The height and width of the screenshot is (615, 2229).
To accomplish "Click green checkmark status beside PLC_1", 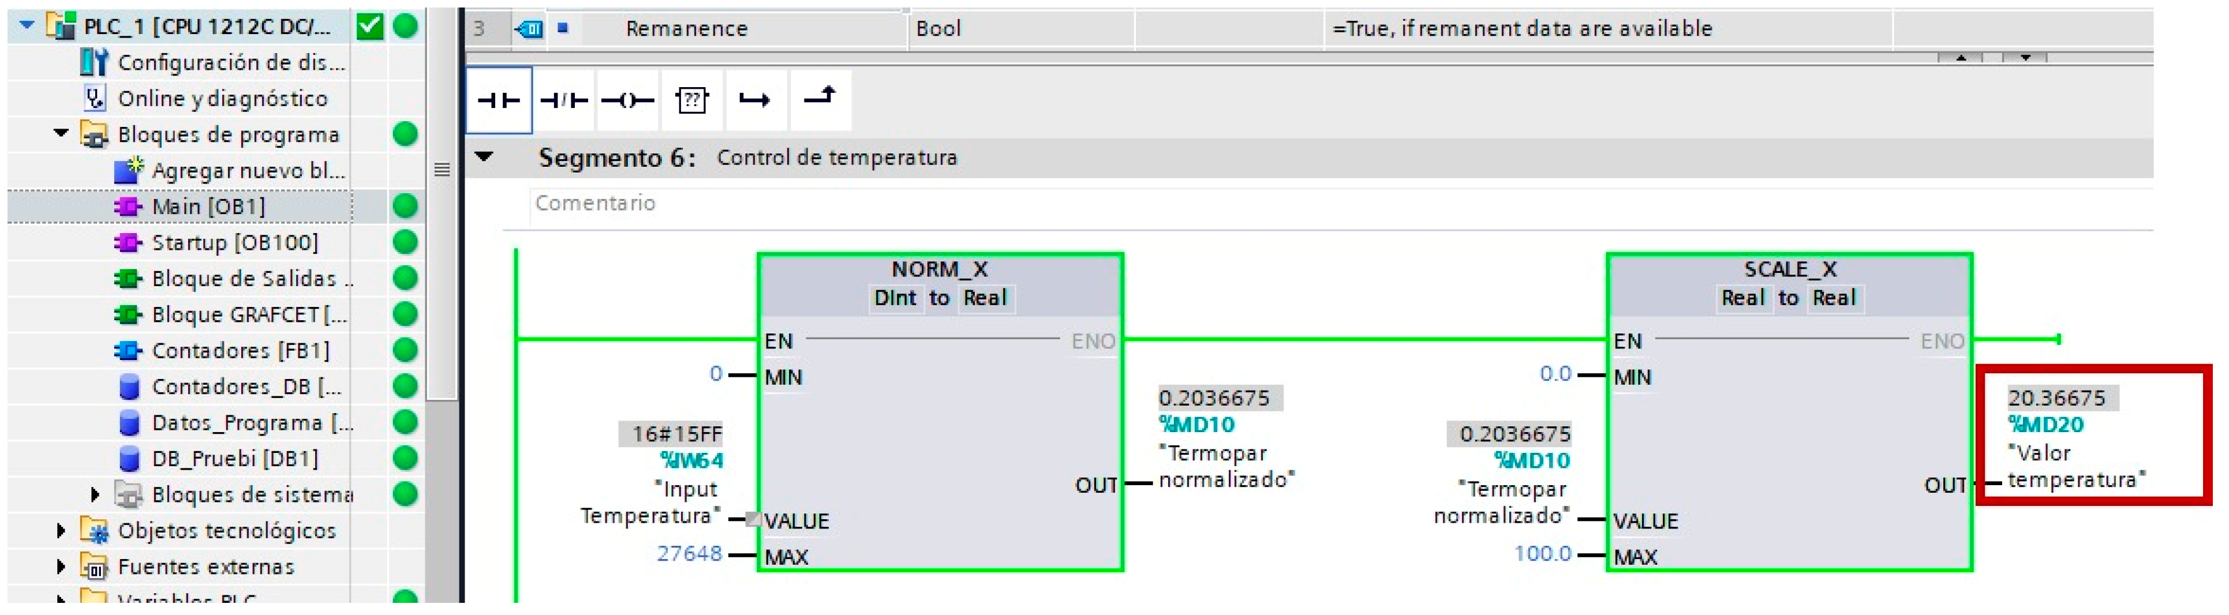I will tap(369, 26).
